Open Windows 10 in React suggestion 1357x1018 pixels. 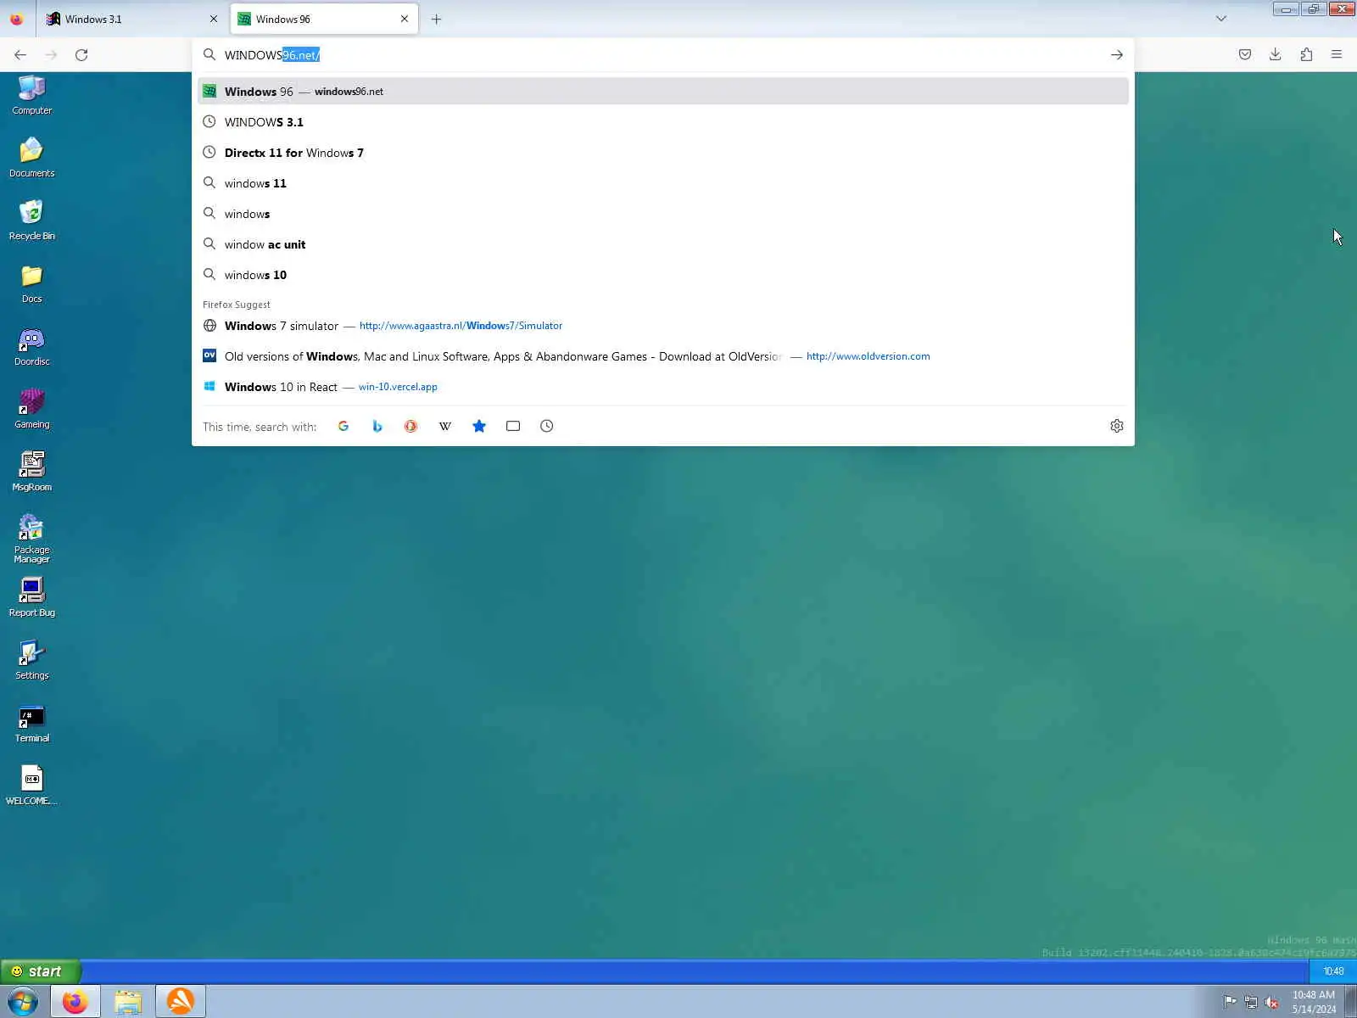pos(663,387)
